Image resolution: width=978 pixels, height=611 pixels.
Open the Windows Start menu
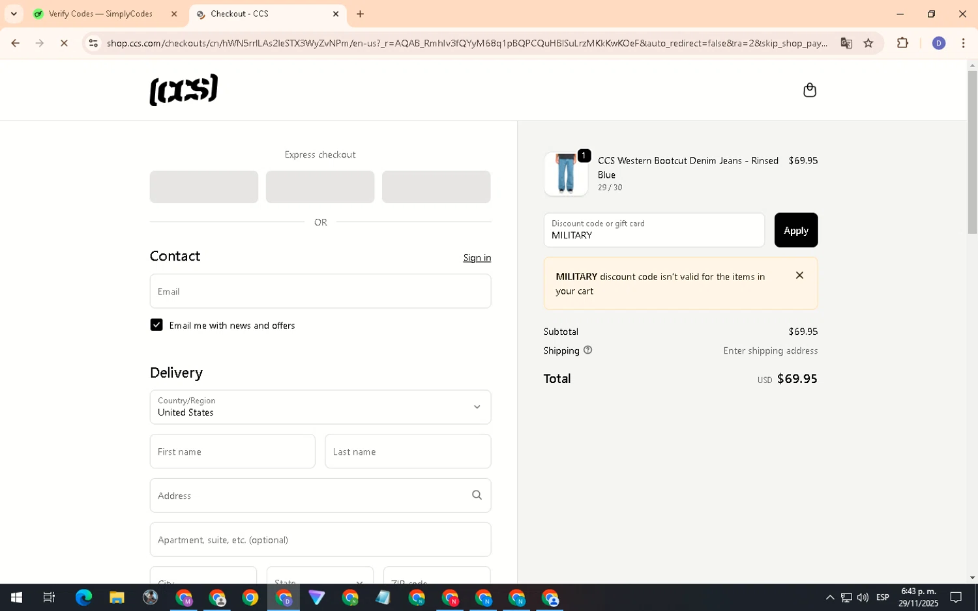click(16, 597)
